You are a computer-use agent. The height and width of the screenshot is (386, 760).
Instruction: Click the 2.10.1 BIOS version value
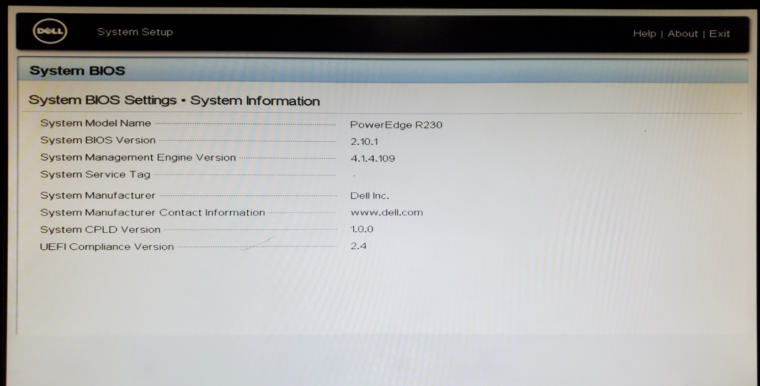click(x=364, y=142)
